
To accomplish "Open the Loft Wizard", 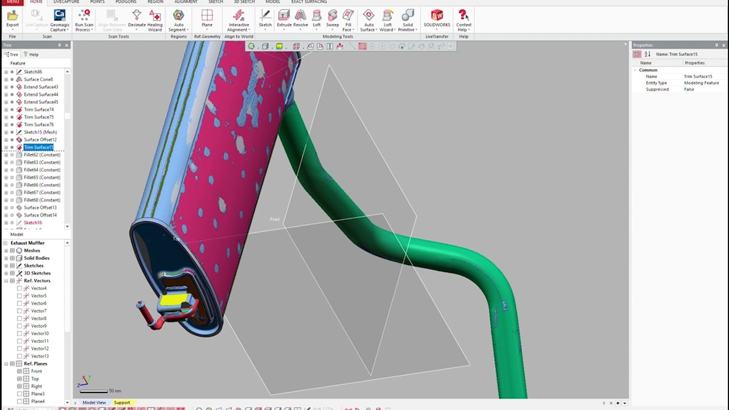I will coord(388,20).
